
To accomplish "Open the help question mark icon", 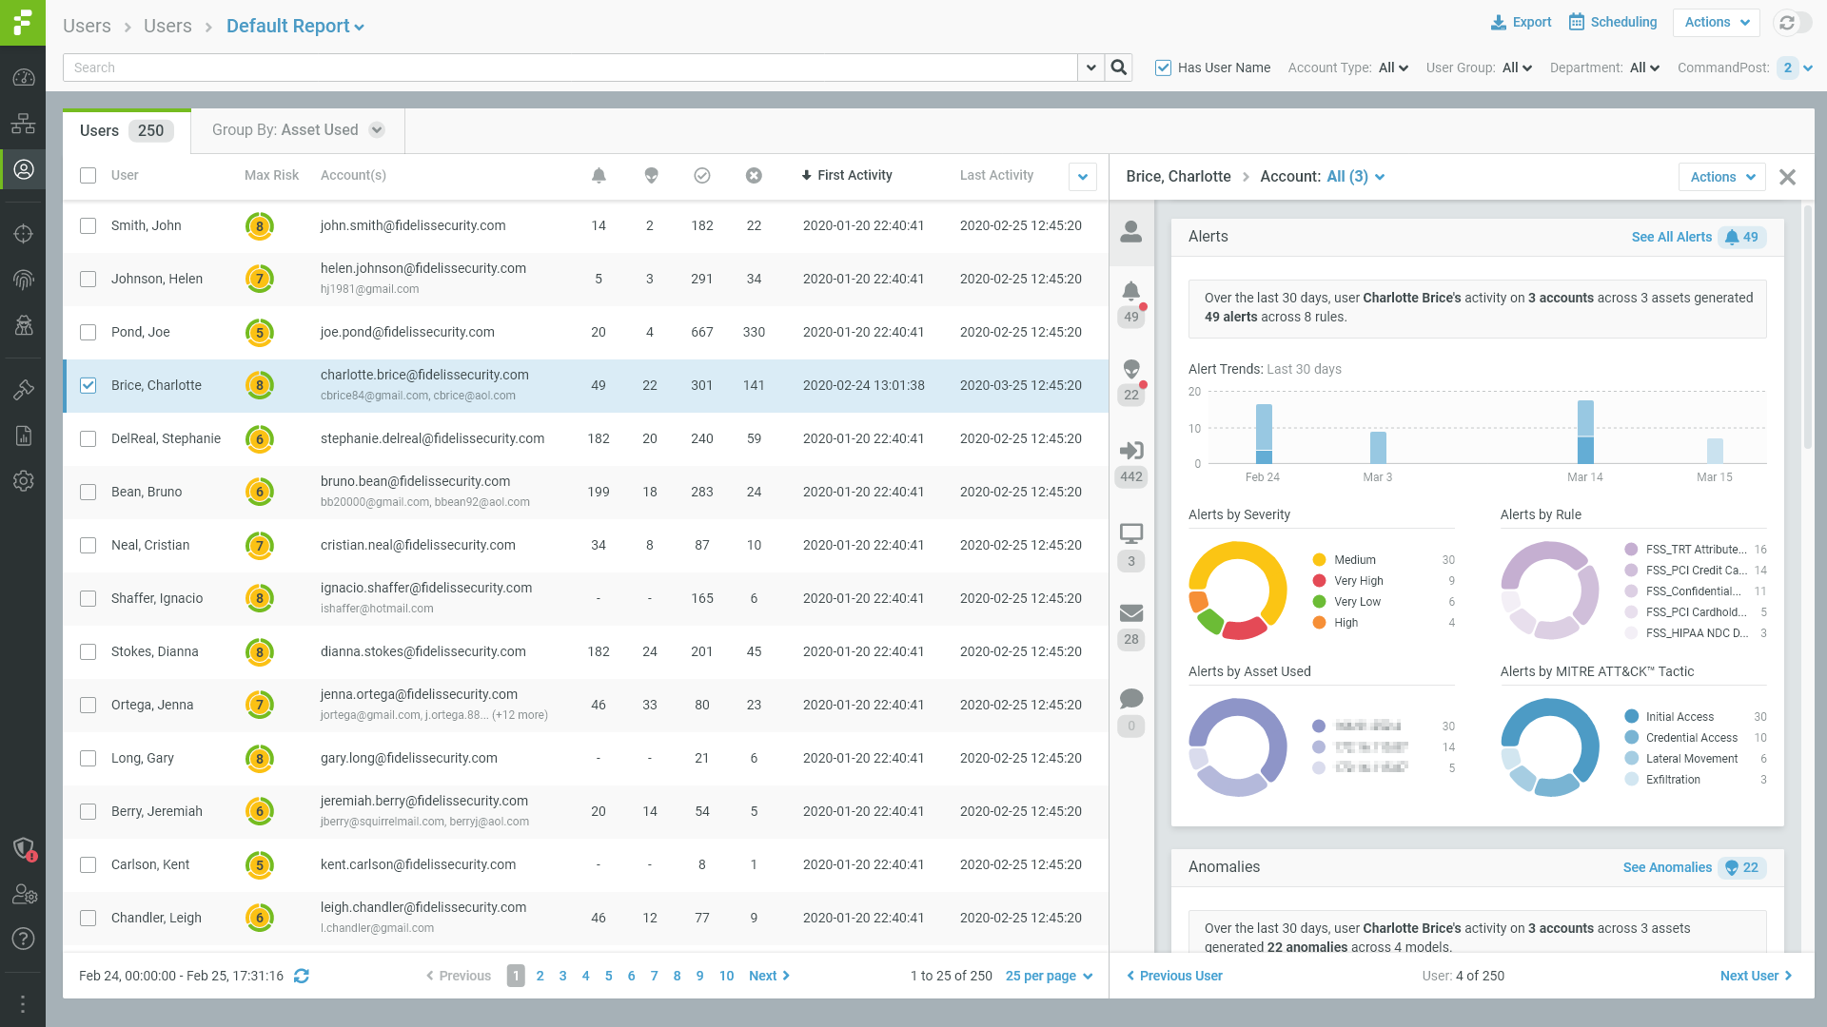I will 24,939.
